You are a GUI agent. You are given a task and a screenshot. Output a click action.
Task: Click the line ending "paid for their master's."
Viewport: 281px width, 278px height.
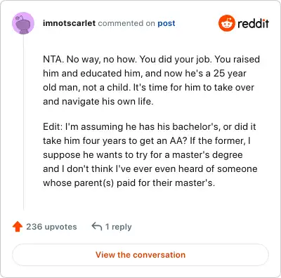click(x=129, y=183)
